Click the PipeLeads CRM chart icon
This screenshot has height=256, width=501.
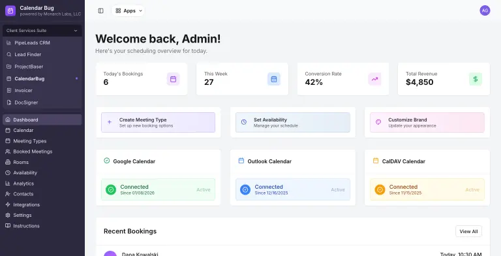[9, 42]
